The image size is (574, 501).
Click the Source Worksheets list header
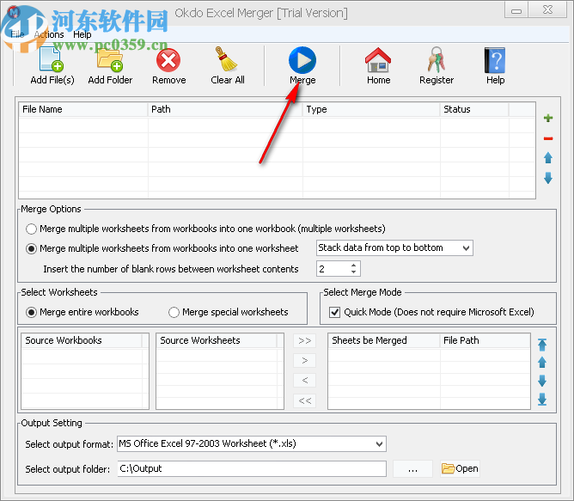point(217,340)
